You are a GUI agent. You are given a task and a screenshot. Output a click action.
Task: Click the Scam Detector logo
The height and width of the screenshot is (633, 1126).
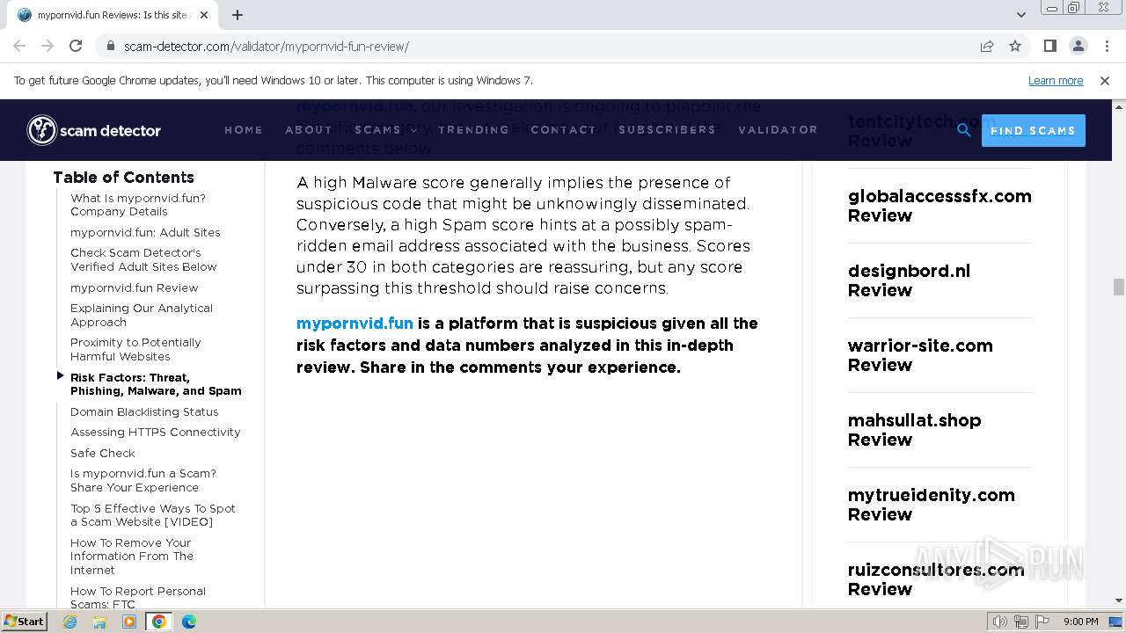coord(93,130)
